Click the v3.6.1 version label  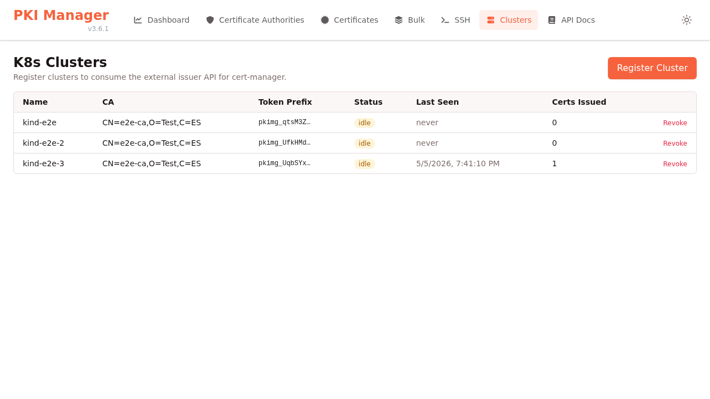point(98,29)
